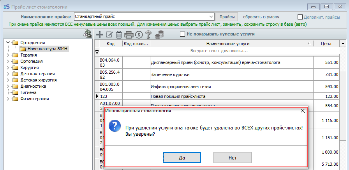Click the add new service plus icon
Image resolution: width=349 pixels, height=170 pixels.
click(x=100, y=34)
